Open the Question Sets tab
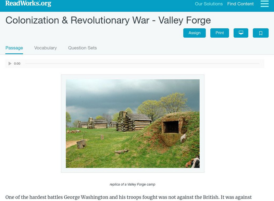The image size is (274, 201). (x=82, y=48)
